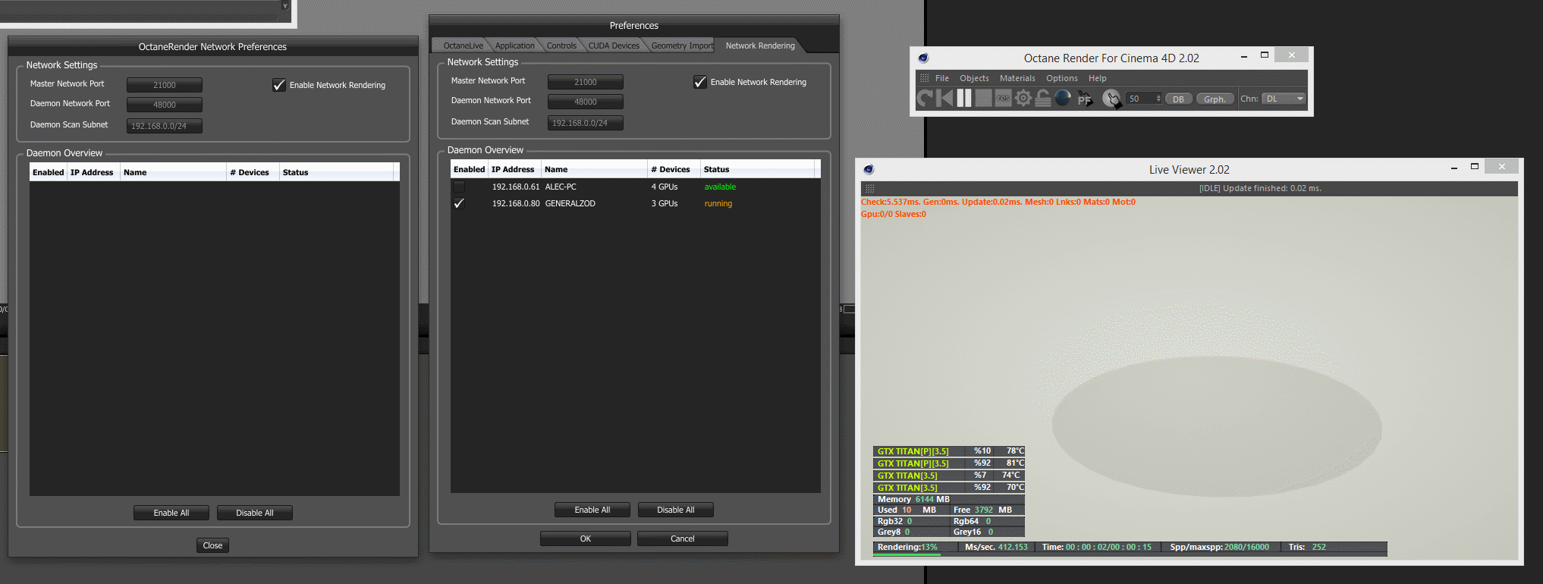Screen dimensions: 1543x584
Task: Switch to the OctaneLive tab in Preferences
Action: coord(463,46)
